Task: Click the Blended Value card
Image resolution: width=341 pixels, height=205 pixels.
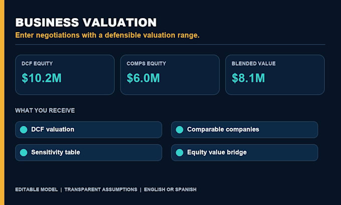Action: (275, 75)
